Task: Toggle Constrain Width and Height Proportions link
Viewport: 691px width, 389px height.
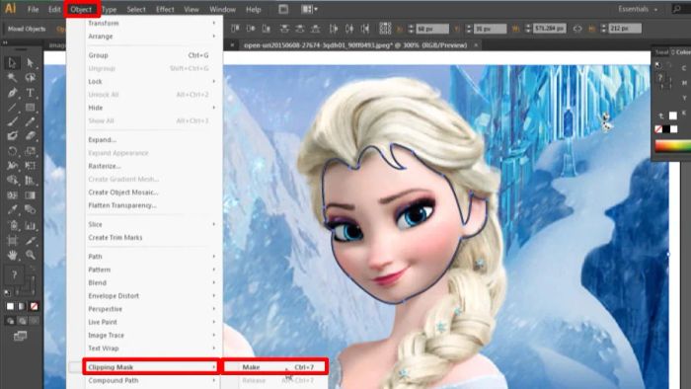Action: (577, 29)
